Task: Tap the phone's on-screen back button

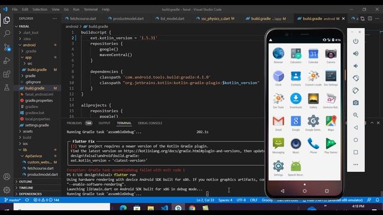Action: pos(282,191)
